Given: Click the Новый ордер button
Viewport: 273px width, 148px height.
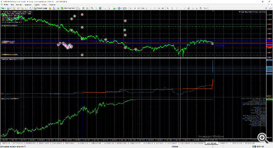Looking at the screenshot, I should coord(41,8).
